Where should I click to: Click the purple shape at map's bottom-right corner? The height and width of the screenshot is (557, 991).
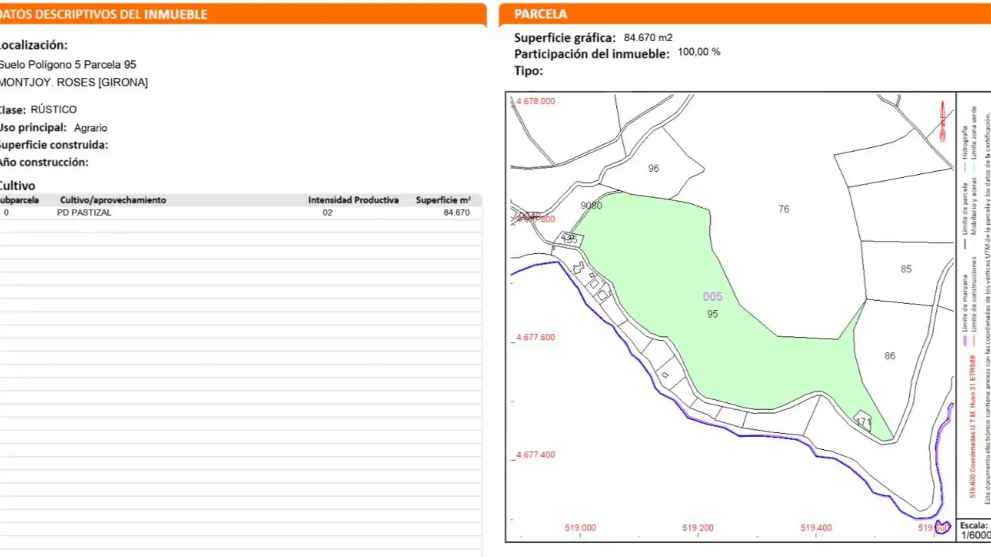tap(942, 527)
